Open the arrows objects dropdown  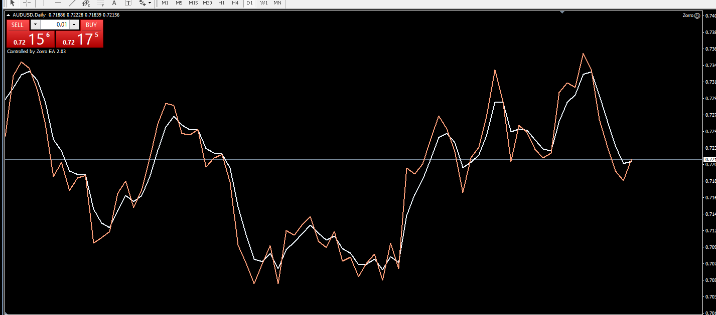coord(145,3)
